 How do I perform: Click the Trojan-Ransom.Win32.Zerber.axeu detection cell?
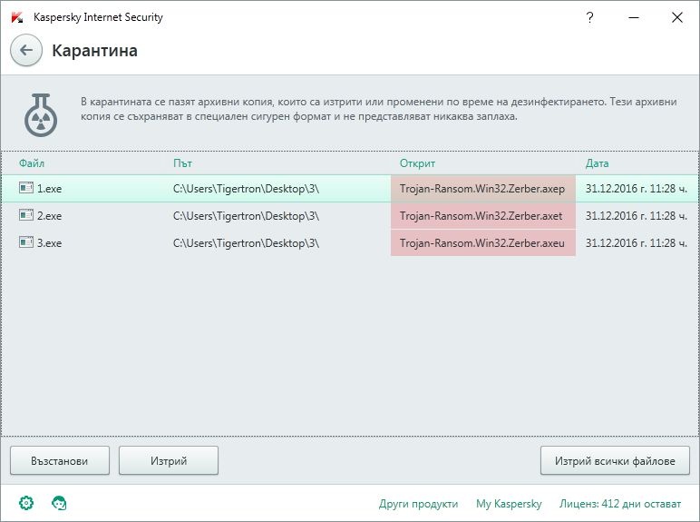483,243
